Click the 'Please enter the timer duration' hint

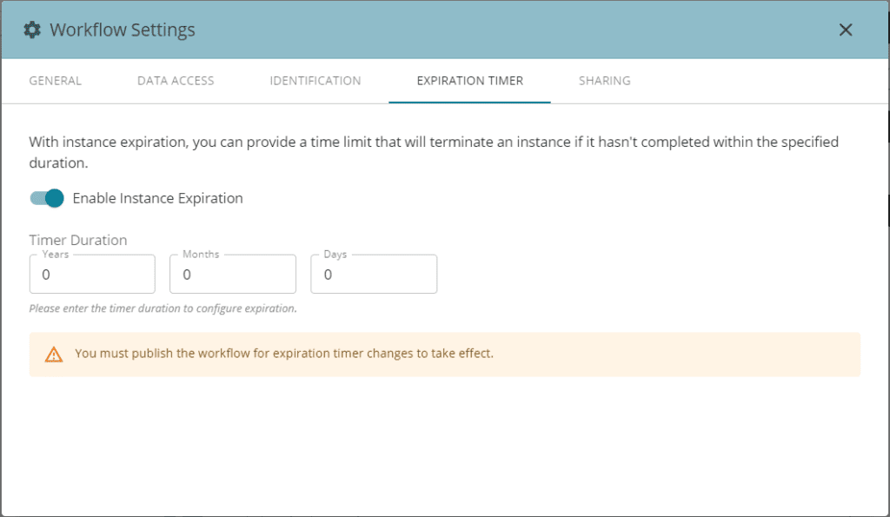[163, 308]
